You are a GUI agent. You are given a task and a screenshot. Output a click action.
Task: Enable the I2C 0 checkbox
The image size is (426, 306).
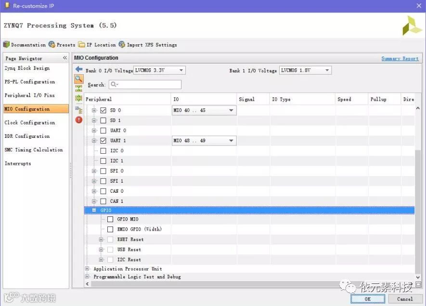(x=103, y=151)
